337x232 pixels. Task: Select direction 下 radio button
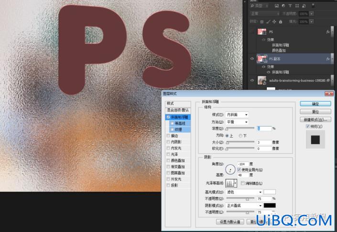240,136
